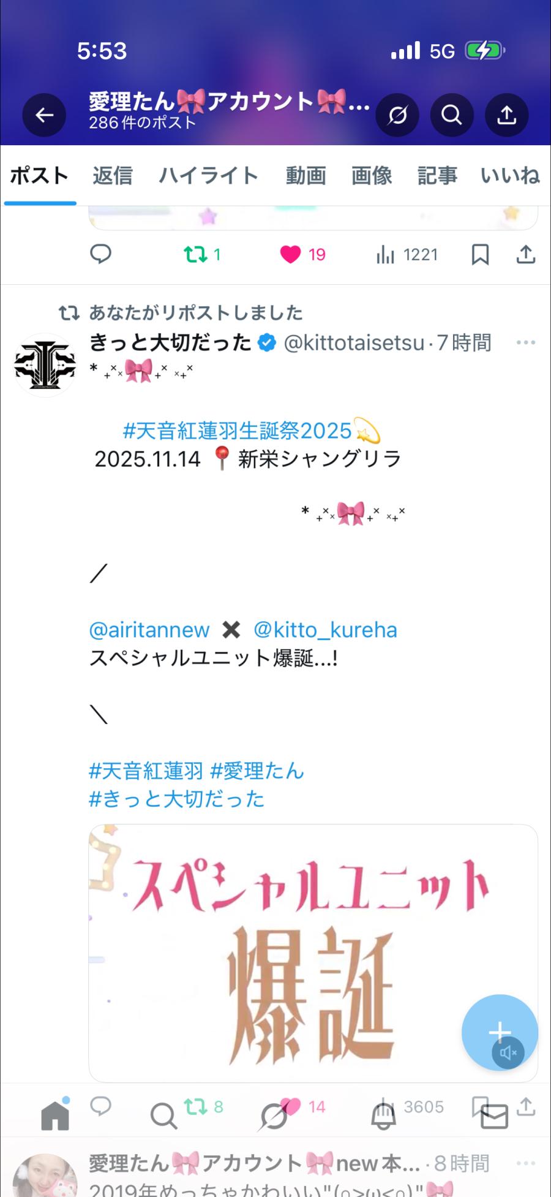Bookmark the post with 1221 views
The width and height of the screenshot is (551, 1197).
pos(480,254)
